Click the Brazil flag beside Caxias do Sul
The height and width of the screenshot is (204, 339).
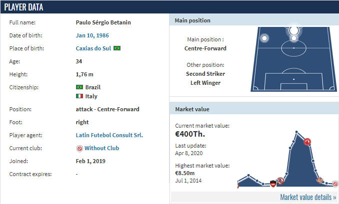click(x=117, y=48)
